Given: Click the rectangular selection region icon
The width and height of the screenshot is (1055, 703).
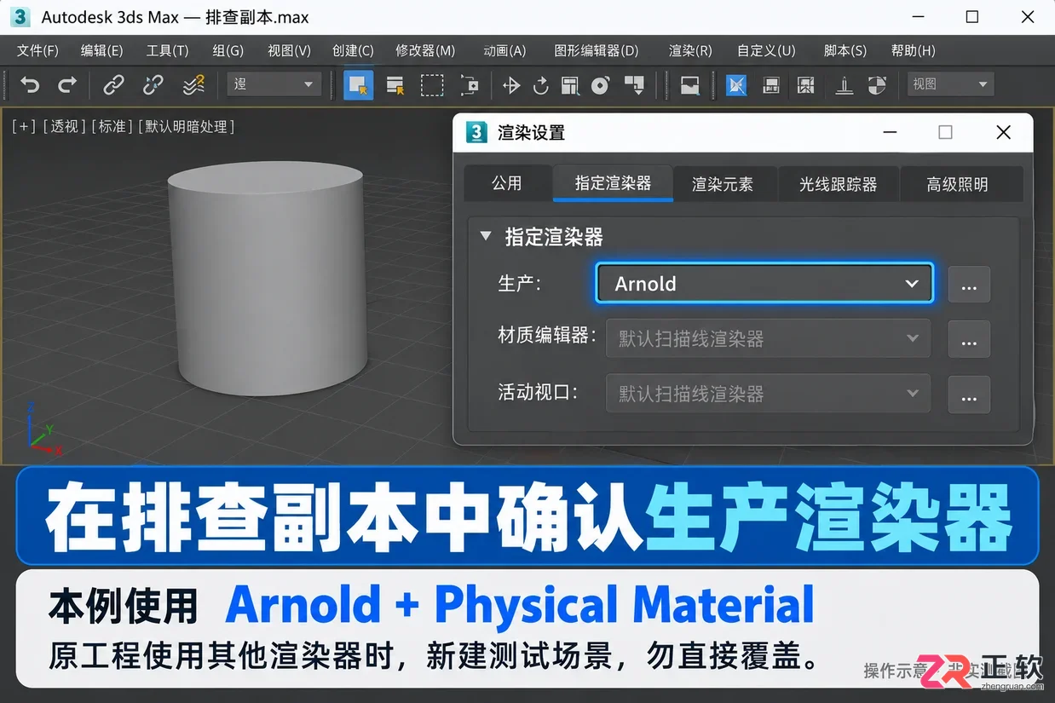Looking at the screenshot, I should pyautogui.click(x=432, y=84).
